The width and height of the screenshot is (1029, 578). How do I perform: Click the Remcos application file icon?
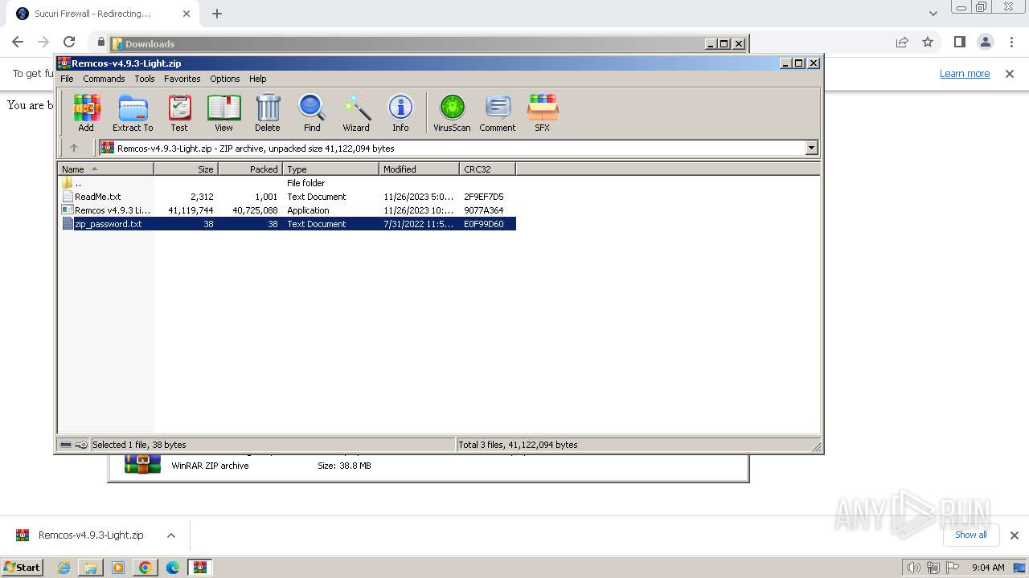coord(68,210)
